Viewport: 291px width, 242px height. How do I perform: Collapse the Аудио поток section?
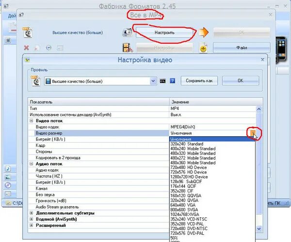tap(32, 164)
